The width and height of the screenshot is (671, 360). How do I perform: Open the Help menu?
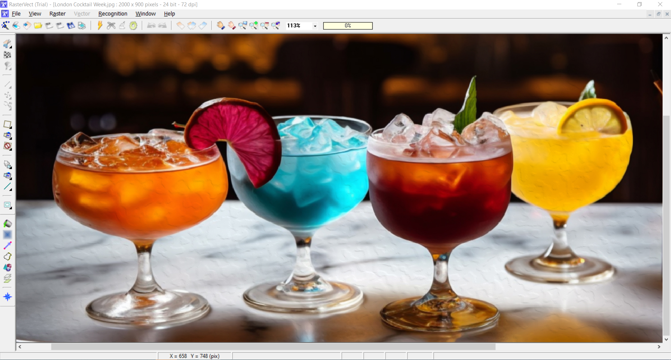click(x=169, y=14)
